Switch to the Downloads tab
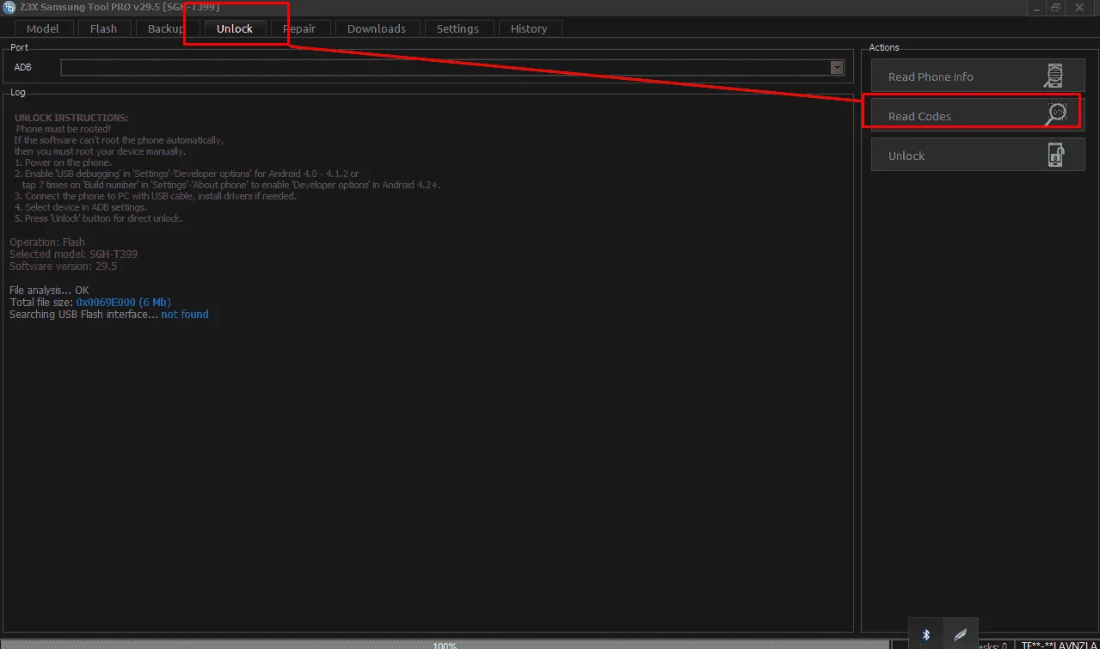This screenshot has width=1100, height=649. click(x=377, y=28)
